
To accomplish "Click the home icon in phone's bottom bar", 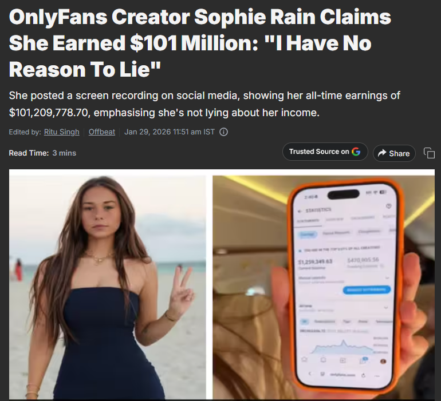I will [x=304, y=359].
